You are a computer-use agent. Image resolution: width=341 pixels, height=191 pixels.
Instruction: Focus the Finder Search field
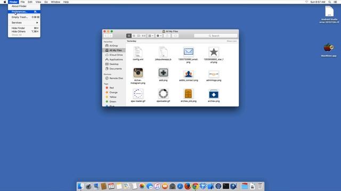pos(215,36)
